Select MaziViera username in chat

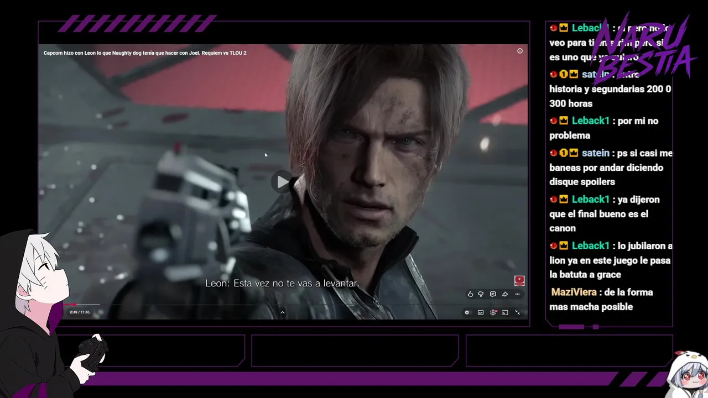coord(574,292)
